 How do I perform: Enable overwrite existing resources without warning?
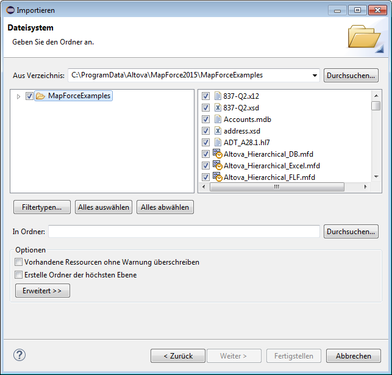click(x=18, y=262)
